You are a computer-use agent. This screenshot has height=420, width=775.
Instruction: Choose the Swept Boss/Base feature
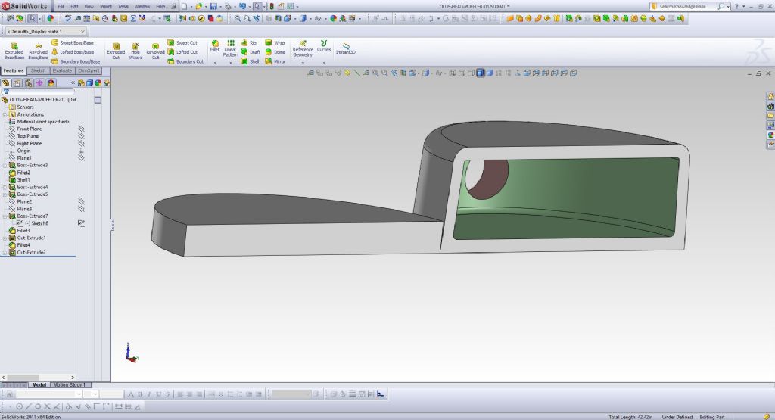(x=72, y=43)
